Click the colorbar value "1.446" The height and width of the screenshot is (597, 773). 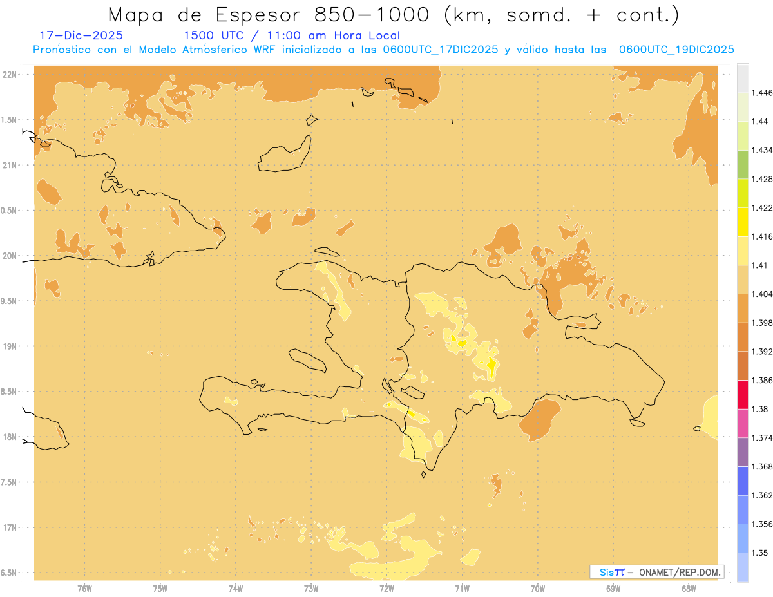[x=763, y=93]
